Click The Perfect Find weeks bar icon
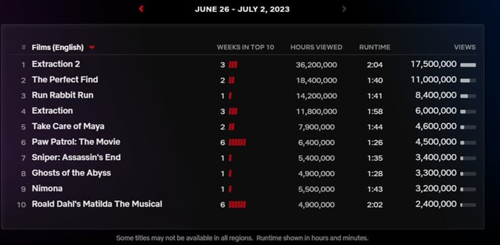 tap(232, 80)
